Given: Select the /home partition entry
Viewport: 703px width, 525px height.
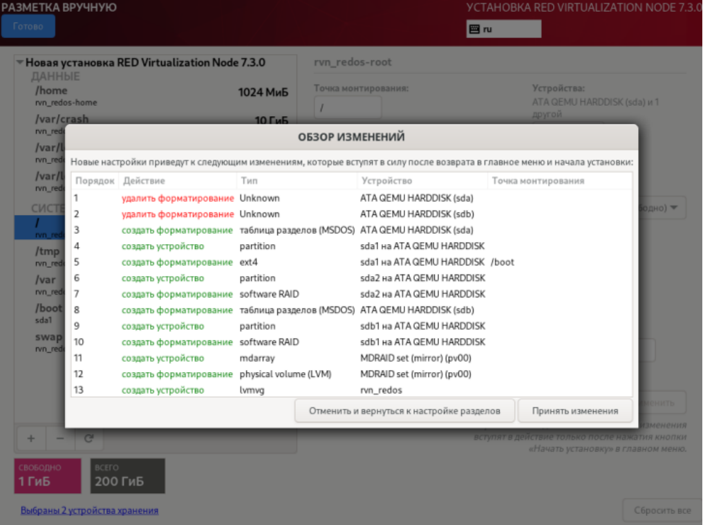Looking at the screenshot, I should [156, 95].
